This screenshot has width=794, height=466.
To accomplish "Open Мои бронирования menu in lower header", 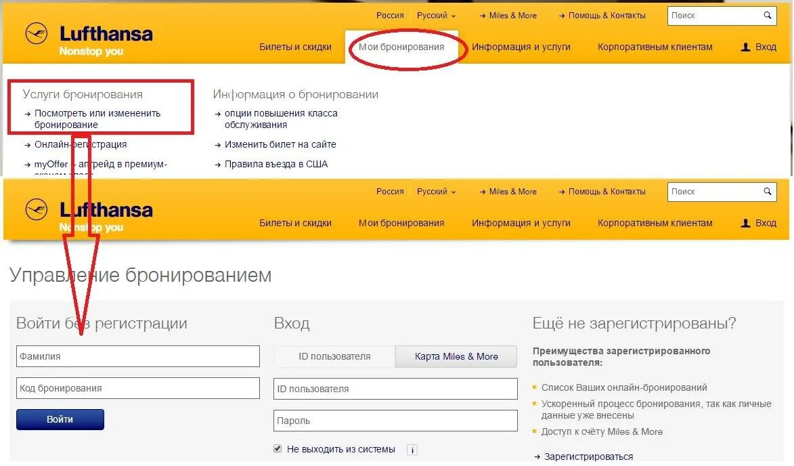I will tap(401, 223).
